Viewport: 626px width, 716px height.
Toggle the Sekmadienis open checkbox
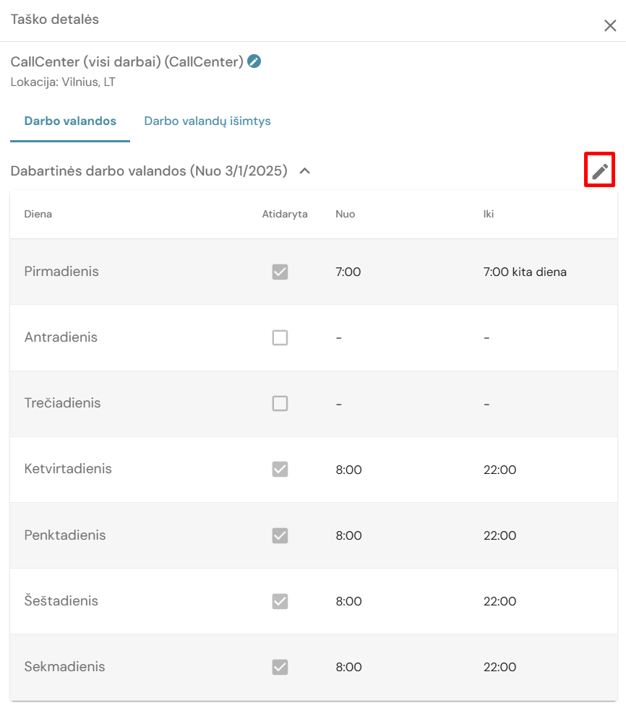280,667
